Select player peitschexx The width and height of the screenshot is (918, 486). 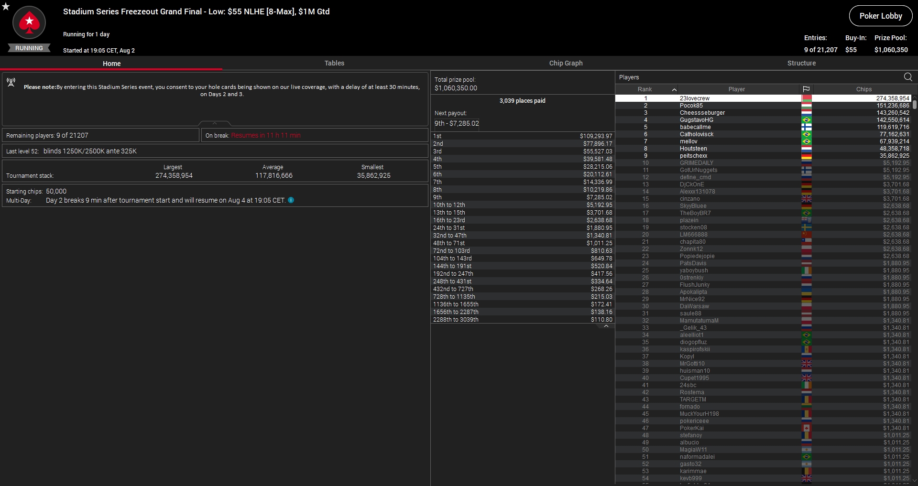pos(763,156)
